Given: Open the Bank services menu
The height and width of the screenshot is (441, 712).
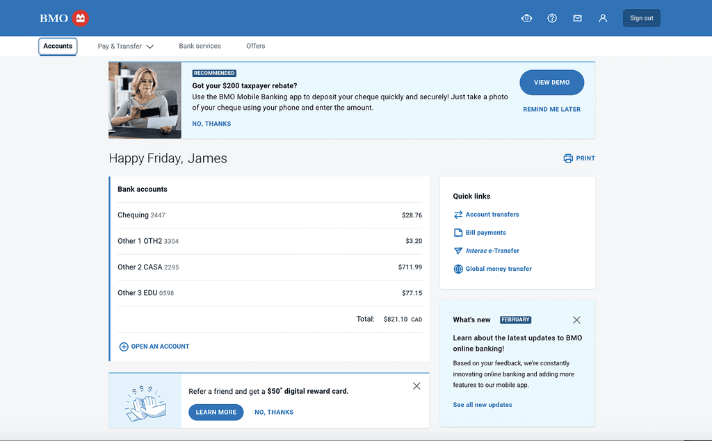Looking at the screenshot, I should pos(200,46).
